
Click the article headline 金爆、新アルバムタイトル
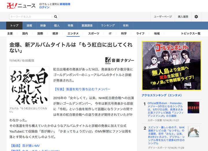click(x=71, y=48)
